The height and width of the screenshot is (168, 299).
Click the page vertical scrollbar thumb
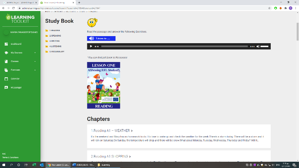pos(297,32)
